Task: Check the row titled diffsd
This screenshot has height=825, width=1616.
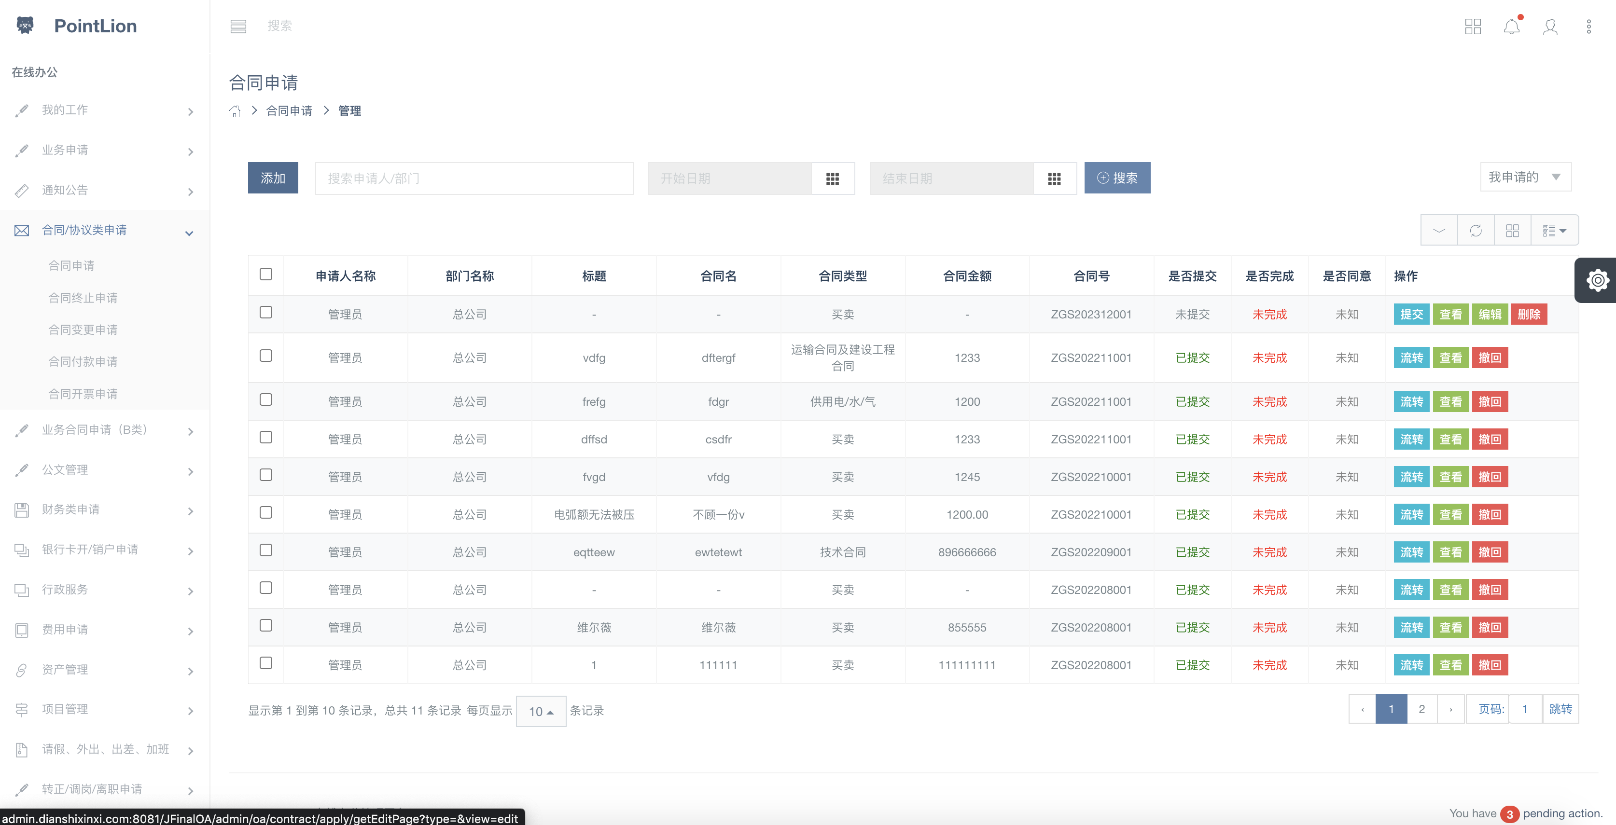Action: pyautogui.click(x=266, y=438)
